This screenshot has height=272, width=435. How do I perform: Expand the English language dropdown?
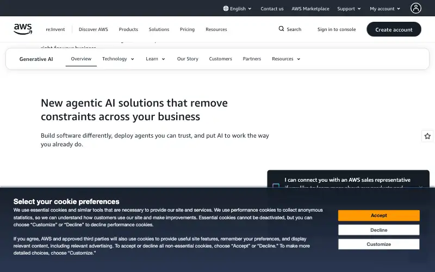237,9
